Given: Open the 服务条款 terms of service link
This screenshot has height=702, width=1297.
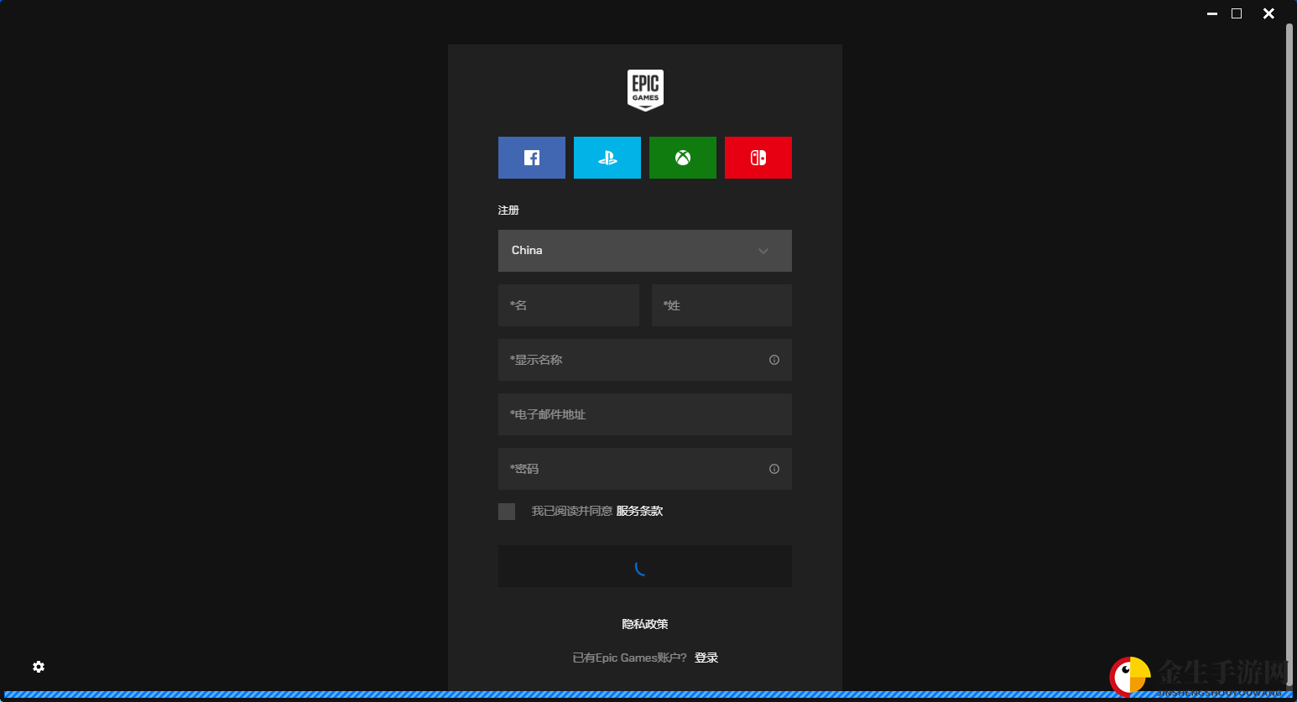Looking at the screenshot, I should [x=639, y=511].
